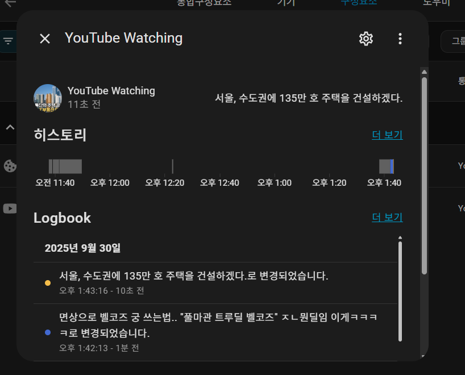Click the Logbook list scrollbar thumb
Screen dimensions: 465x375
point(400,291)
